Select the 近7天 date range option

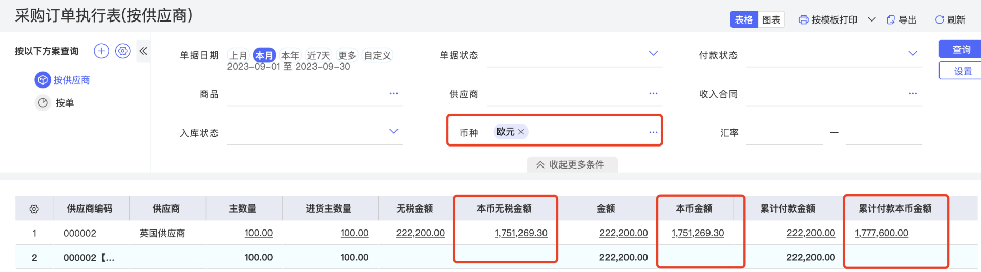click(319, 55)
